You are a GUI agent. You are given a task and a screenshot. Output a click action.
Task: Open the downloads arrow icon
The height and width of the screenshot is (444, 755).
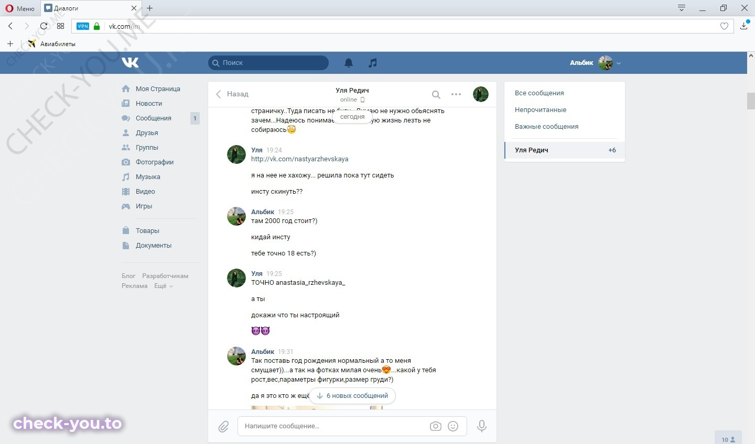743,26
